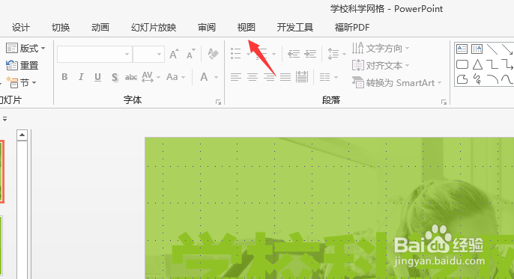Distribute text evenly icon

pos(302,77)
